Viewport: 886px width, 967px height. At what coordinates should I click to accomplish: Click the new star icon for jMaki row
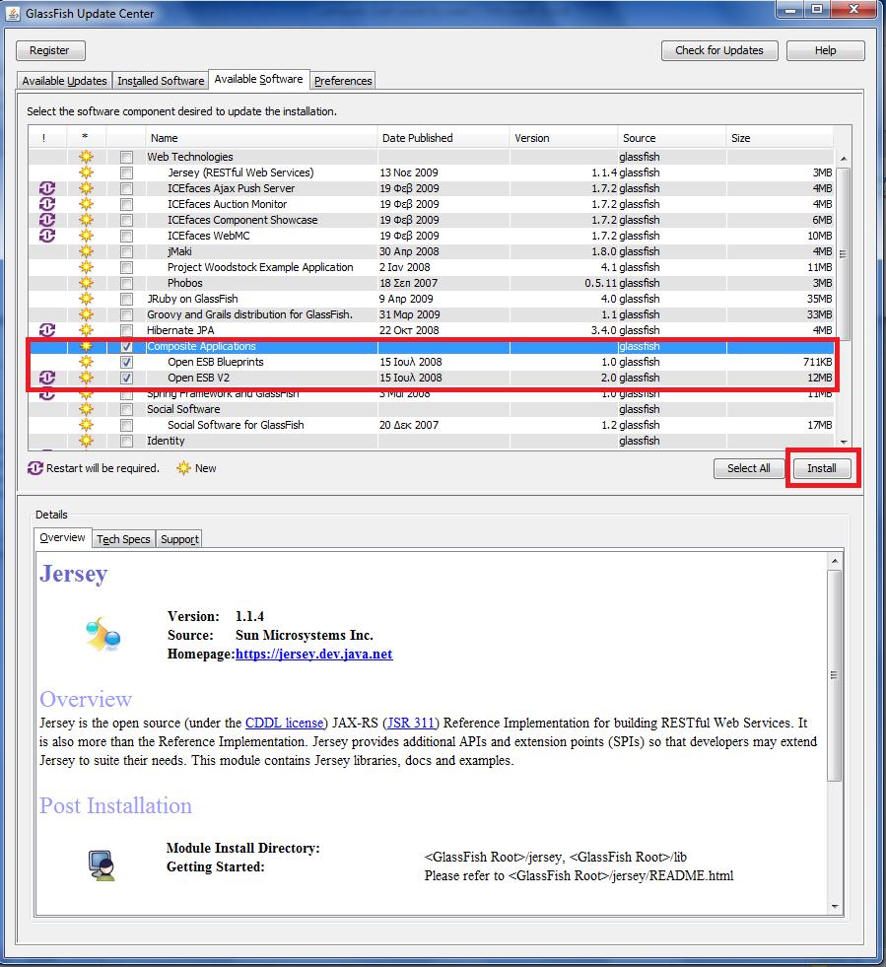click(86, 251)
